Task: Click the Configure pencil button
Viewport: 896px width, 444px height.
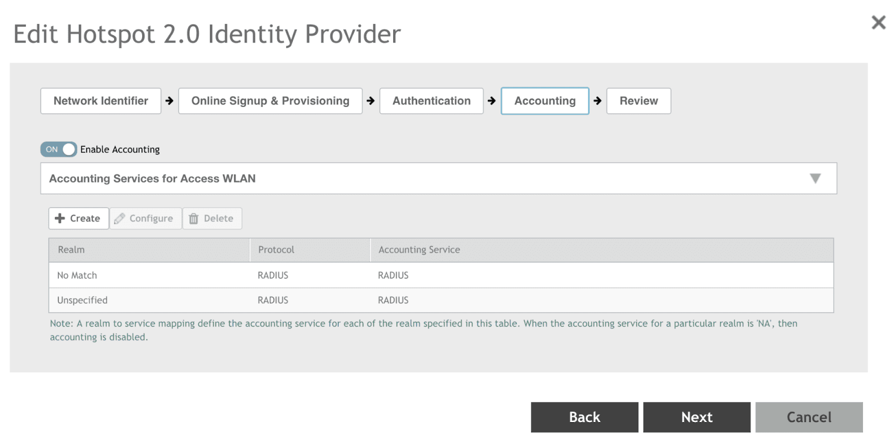Action: click(146, 218)
